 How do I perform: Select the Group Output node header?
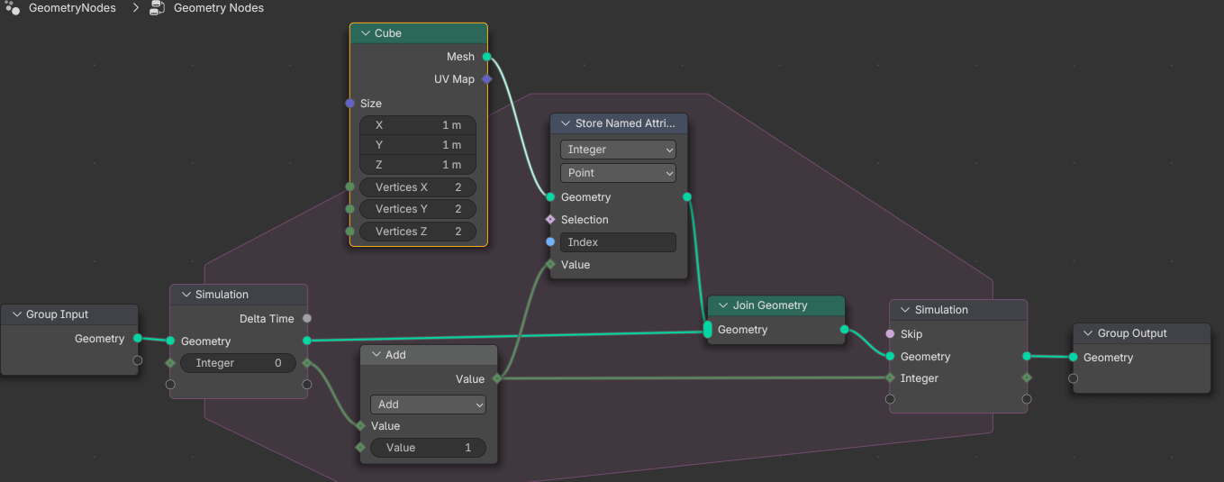click(1142, 333)
